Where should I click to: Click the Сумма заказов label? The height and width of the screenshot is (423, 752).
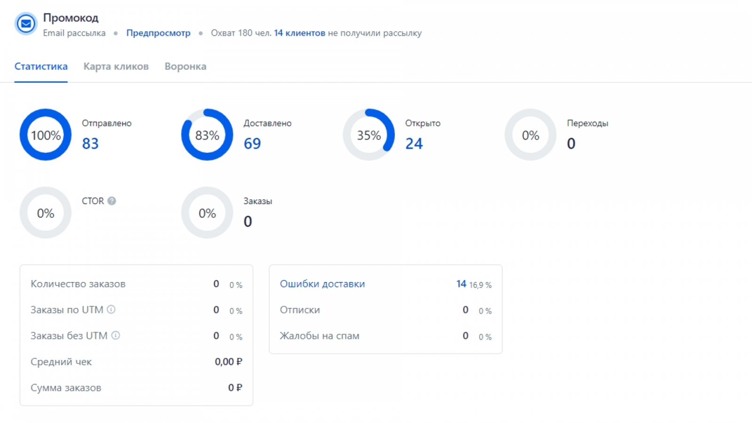tap(66, 388)
